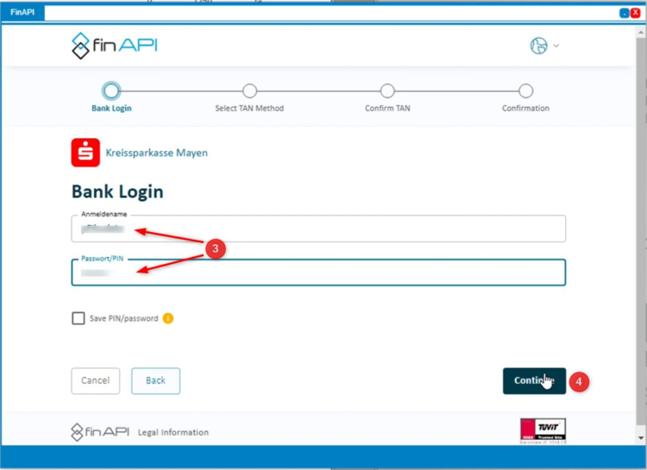
Task: Click the orange info icon beside Save PIN/password
Action: [x=168, y=318]
